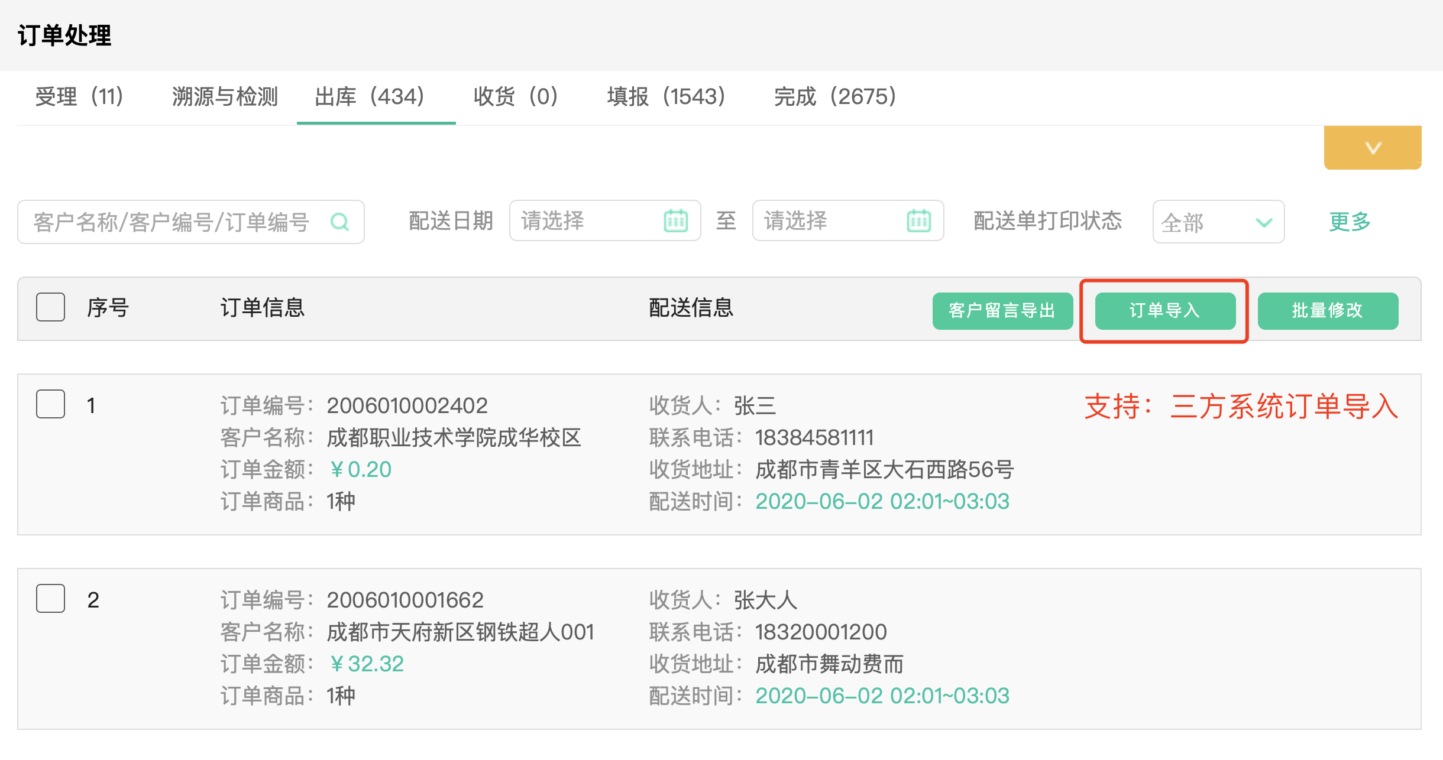Open the 收货 tab
The width and height of the screenshot is (1443, 760).
515,97
